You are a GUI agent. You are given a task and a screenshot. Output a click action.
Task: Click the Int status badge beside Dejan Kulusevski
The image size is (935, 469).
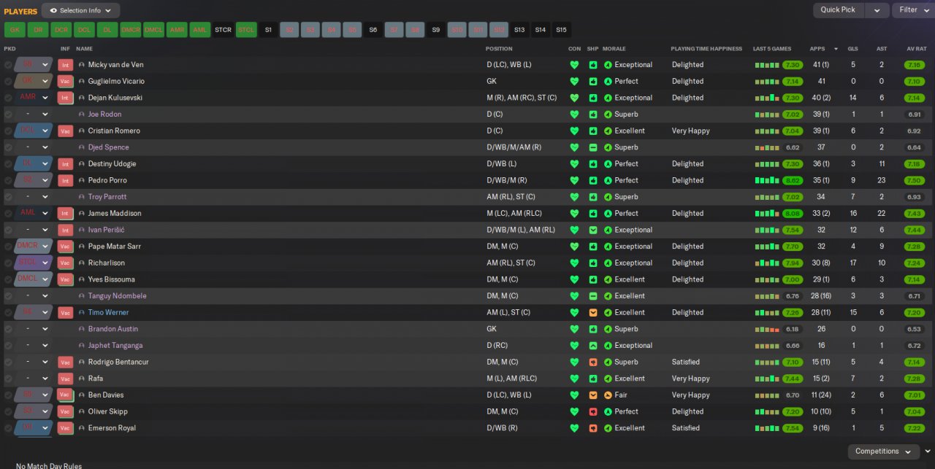65,98
